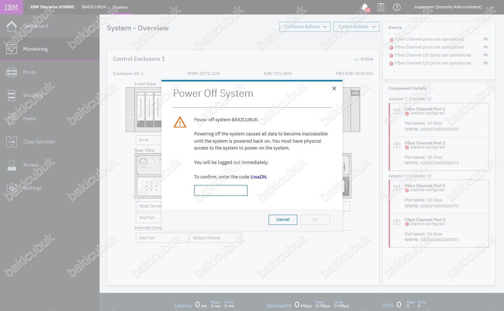Viewport: 504px width, 311px height.
Task: Open the notifications bell icon
Action: click(x=365, y=7)
